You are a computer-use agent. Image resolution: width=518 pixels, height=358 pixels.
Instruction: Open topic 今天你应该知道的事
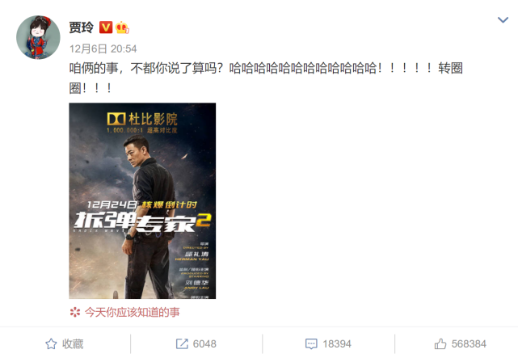pos(133,312)
